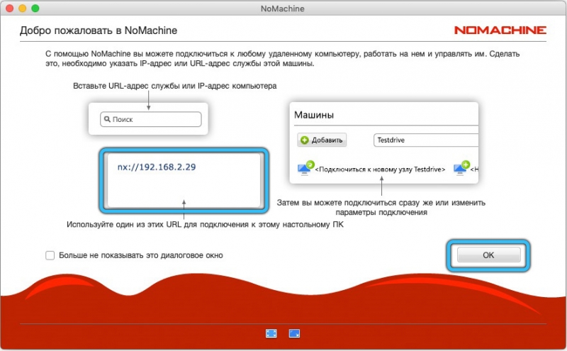
Task: Enable 'Больше не показывать это диалоговое окно' checkbox
Action: point(50,255)
